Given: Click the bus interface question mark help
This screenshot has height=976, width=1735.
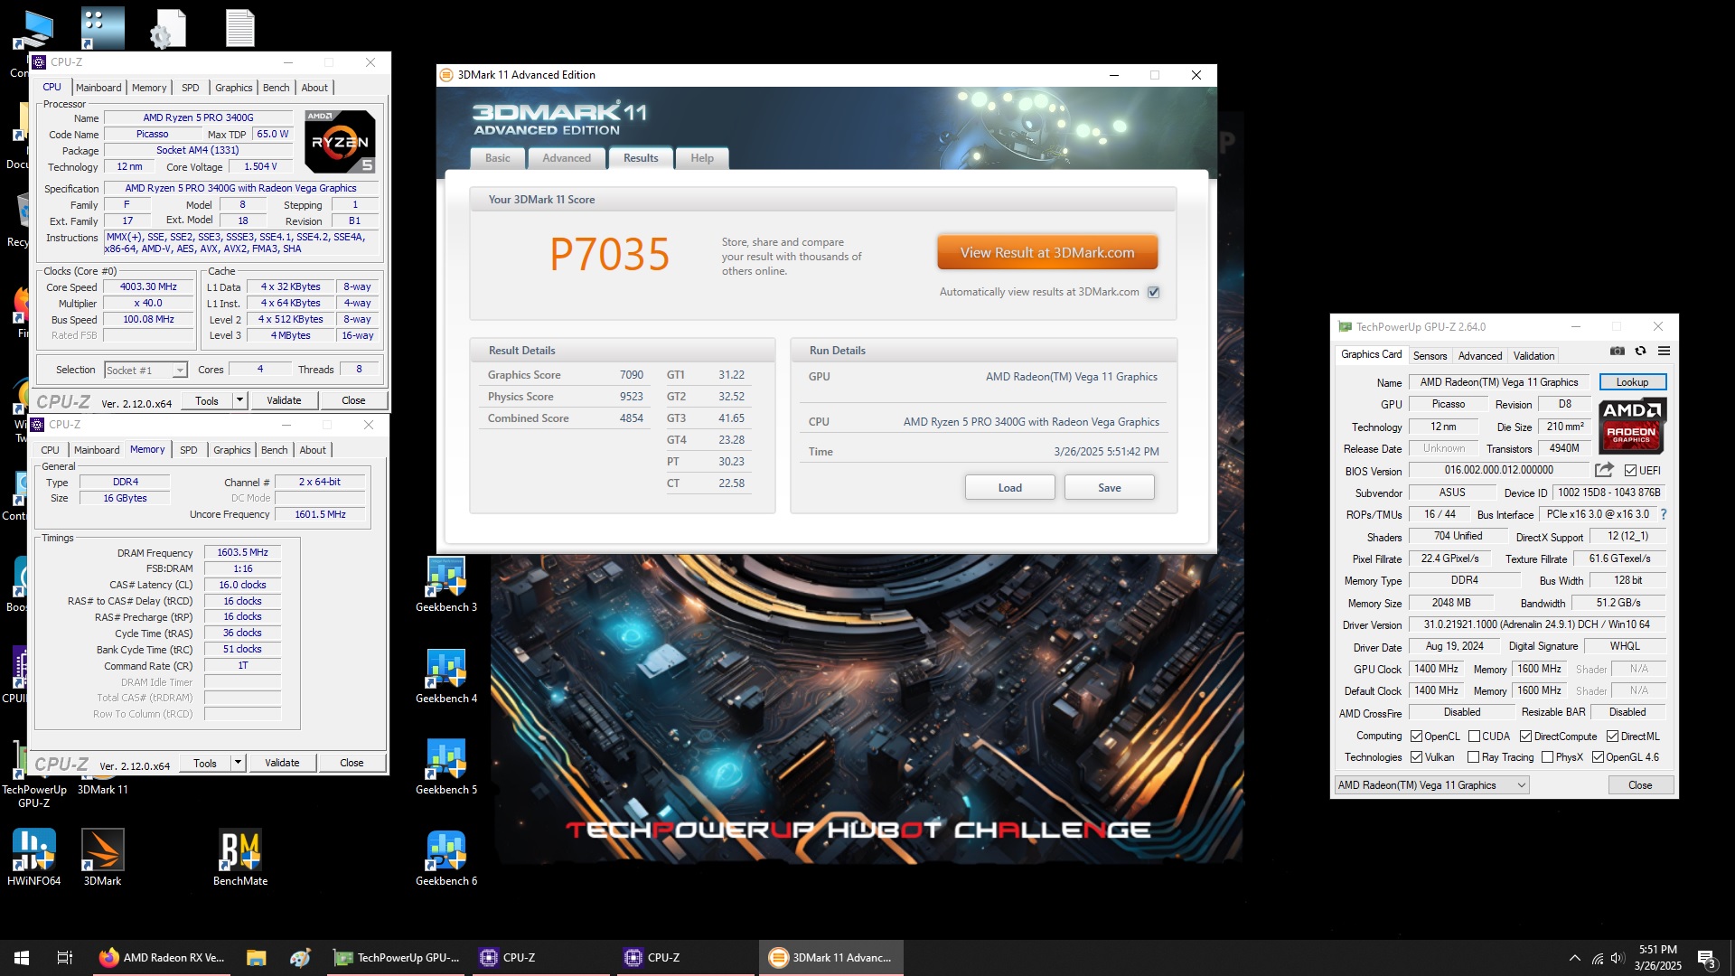Looking at the screenshot, I should coord(1664,514).
